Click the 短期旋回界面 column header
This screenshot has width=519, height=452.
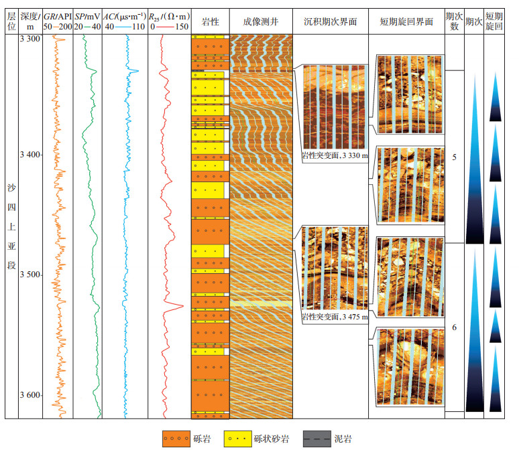(x=406, y=21)
